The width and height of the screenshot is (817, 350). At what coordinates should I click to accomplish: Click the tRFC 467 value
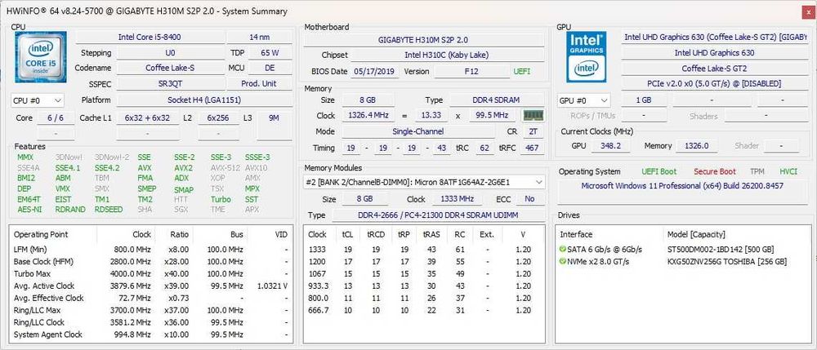point(532,148)
